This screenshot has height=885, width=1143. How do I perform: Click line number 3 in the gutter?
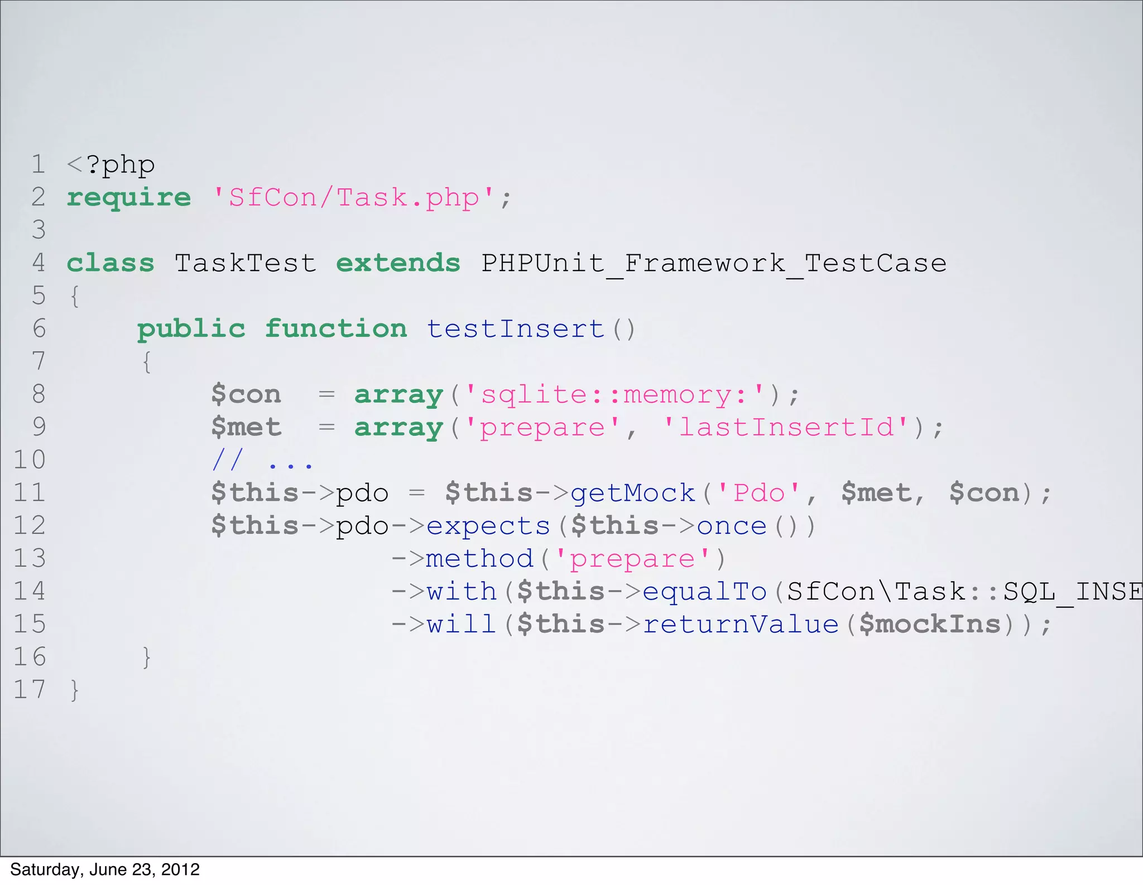[x=38, y=230]
